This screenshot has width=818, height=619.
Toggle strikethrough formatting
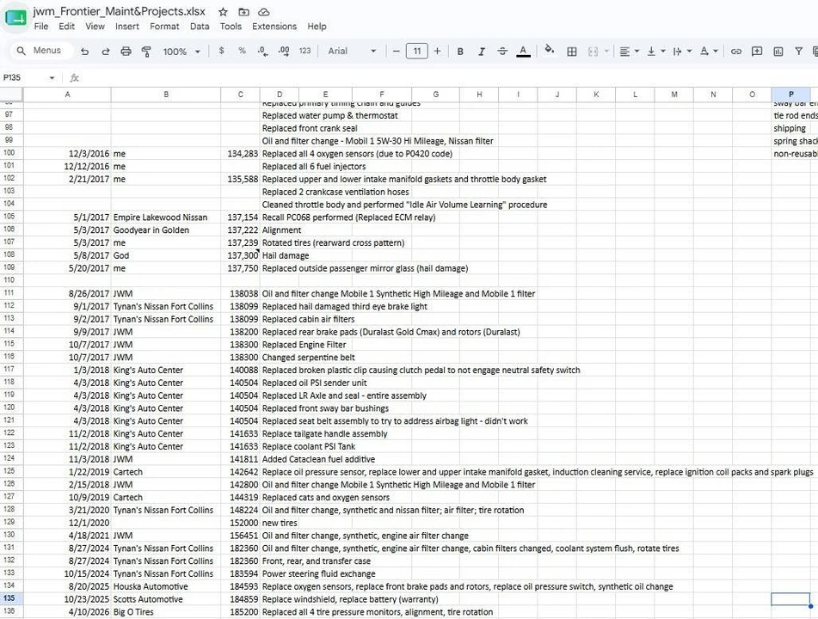[x=502, y=51]
